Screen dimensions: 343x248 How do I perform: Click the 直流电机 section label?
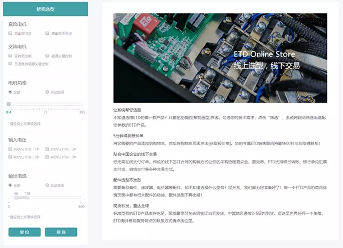point(17,24)
